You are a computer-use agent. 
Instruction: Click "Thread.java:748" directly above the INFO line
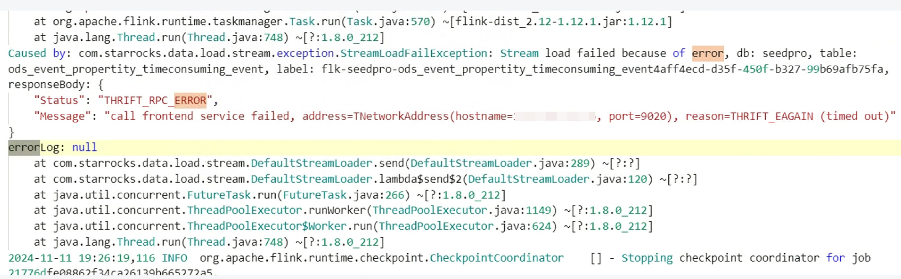[235, 242]
